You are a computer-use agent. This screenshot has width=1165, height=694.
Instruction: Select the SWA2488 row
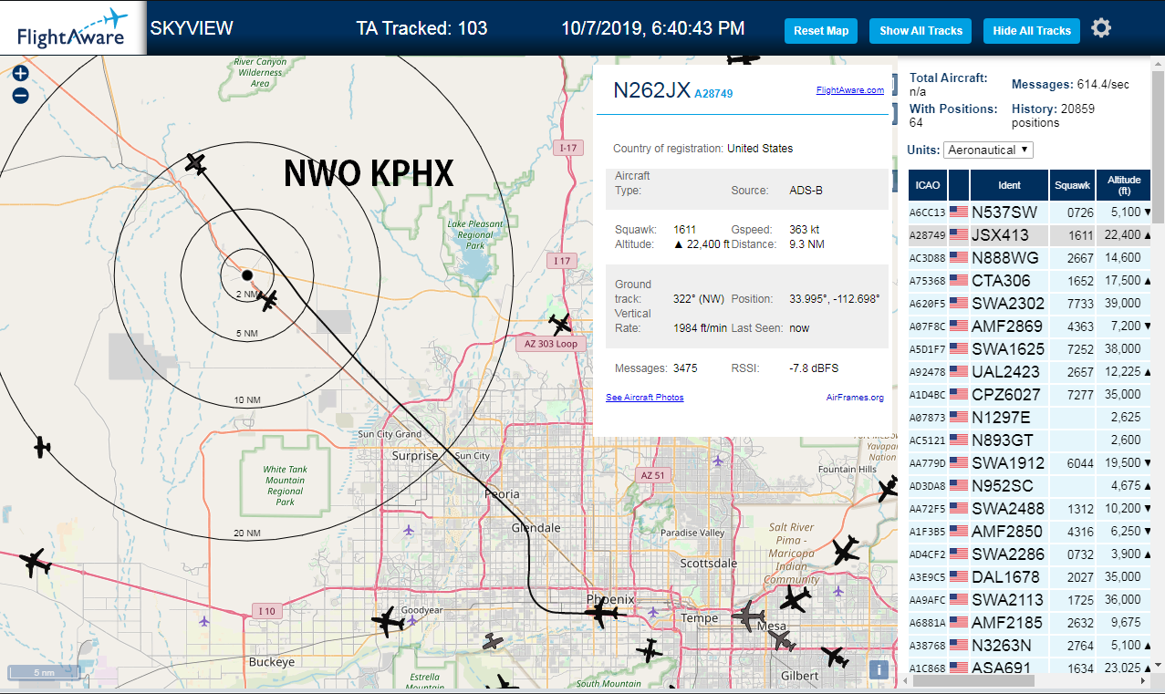pyautogui.click(x=1030, y=508)
